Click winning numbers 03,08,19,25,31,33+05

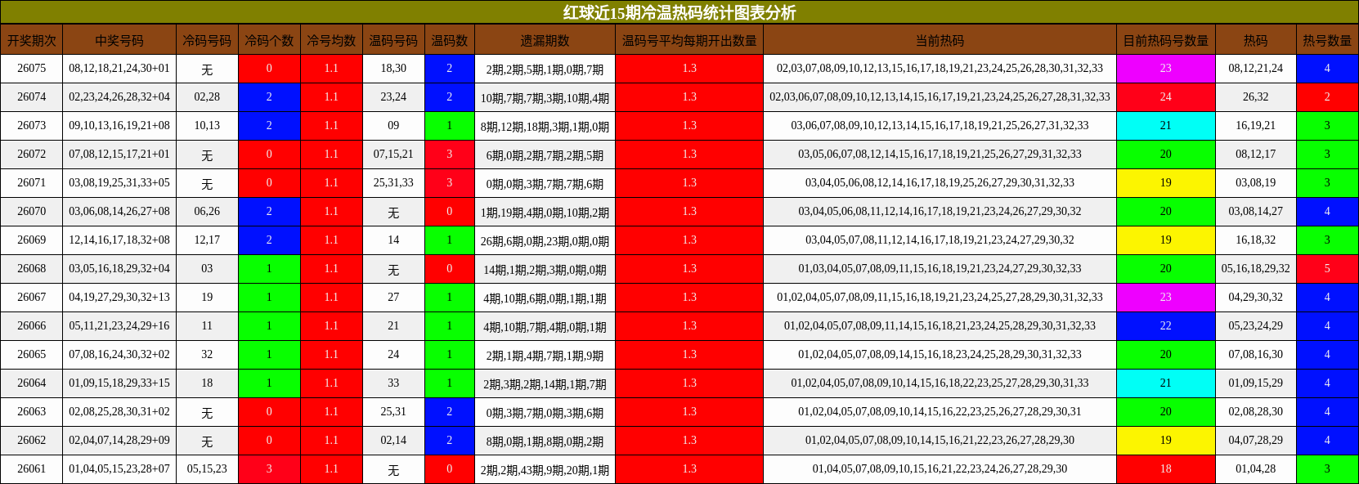[119, 183]
